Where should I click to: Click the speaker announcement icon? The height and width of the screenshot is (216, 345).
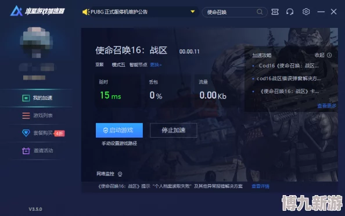click(86, 12)
